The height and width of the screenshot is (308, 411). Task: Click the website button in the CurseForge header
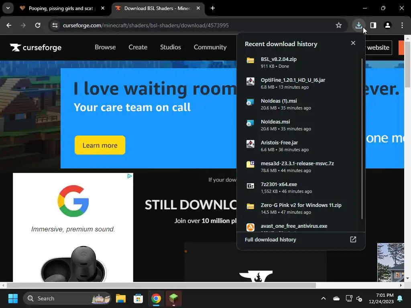pyautogui.click(x=379, y=48)
